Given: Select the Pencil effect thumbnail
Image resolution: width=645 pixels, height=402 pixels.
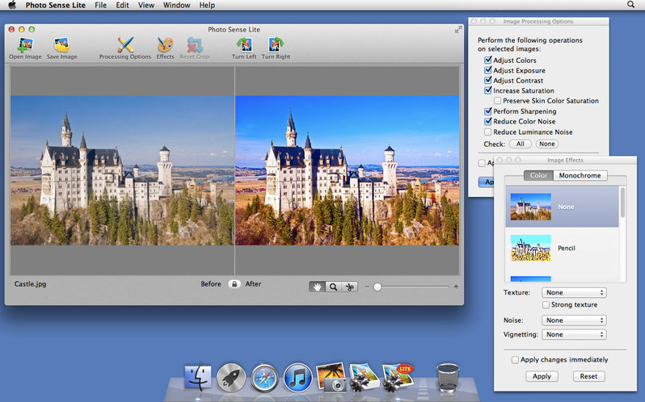Looking at the screenshot, I should pyautogui.click(x=531, y=248).
